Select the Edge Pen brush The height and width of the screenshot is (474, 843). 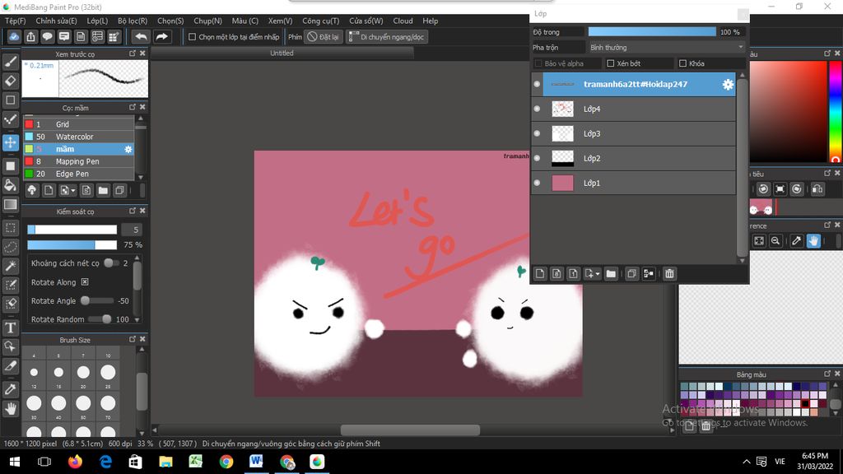coord(79,174)
